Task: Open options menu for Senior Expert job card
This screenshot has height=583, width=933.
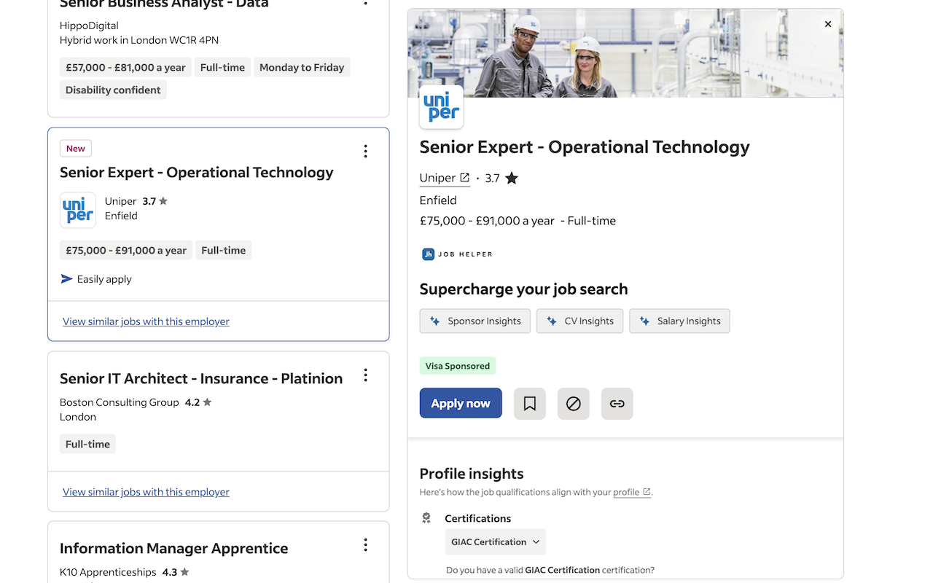Action: click(365, 151)
